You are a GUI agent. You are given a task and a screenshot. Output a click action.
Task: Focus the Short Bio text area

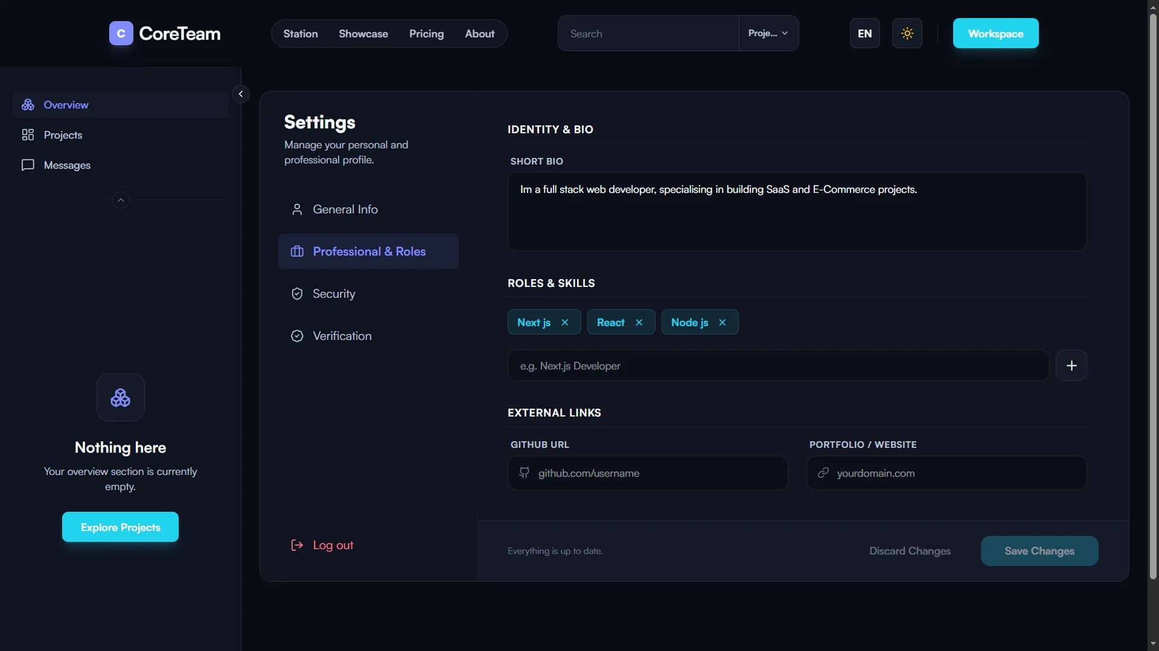click(x=797, y=212)
